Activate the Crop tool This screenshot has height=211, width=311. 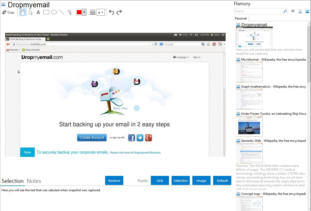(8, 12)
